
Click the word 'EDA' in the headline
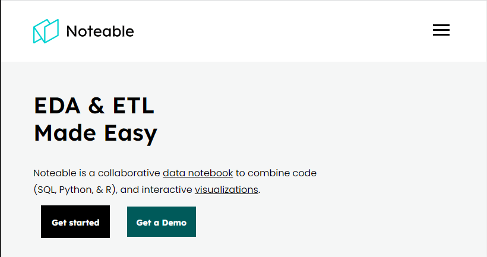point(56,106)
